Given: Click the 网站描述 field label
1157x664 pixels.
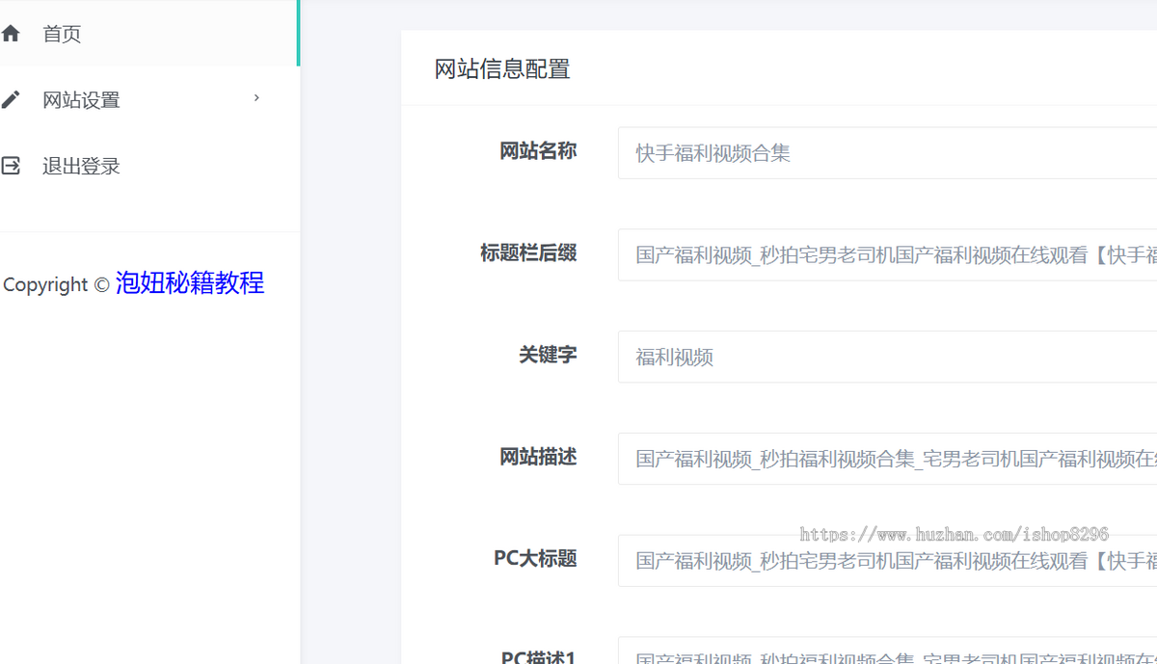Looking at the screenshot, I should coord(538,457).
